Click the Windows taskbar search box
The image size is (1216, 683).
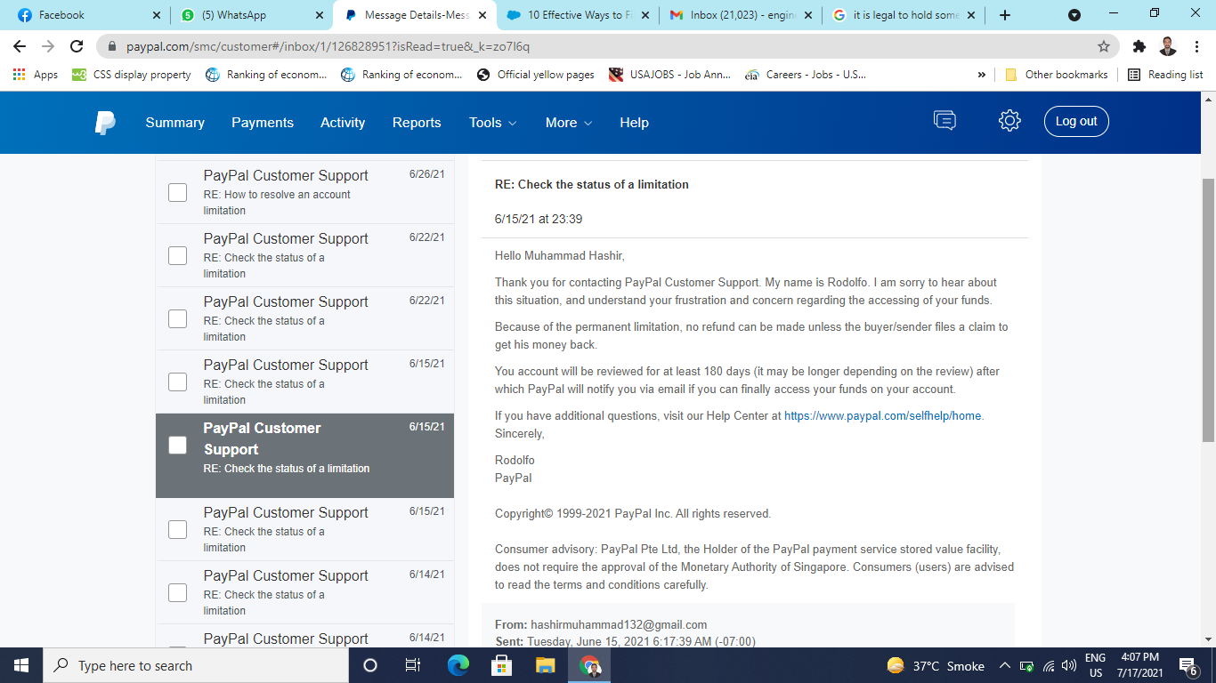pos(194,665)
